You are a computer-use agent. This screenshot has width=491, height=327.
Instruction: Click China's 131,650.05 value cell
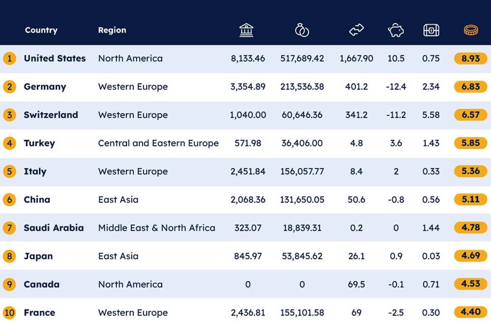pos(302,200)
